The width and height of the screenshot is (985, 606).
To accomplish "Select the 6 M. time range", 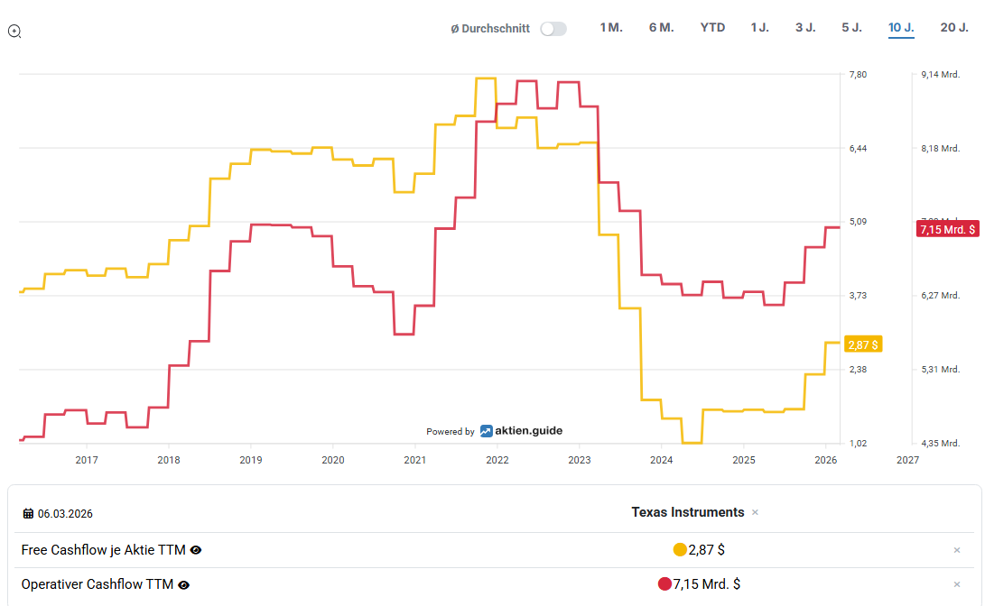I will (x=661, y=28).
